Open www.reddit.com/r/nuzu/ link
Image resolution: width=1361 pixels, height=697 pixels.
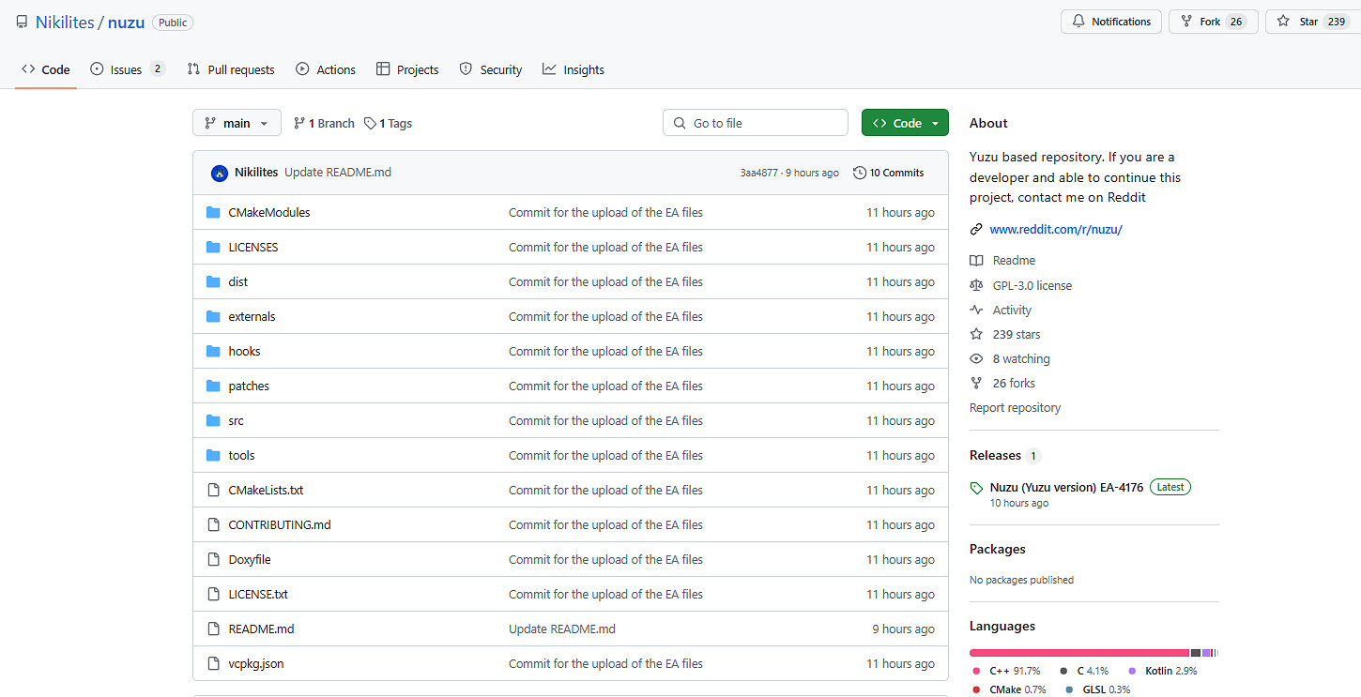pyautogui.click(x=1055, y=230)
